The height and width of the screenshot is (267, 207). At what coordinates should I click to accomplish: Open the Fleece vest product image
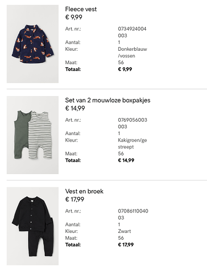(x=32, y=44)
